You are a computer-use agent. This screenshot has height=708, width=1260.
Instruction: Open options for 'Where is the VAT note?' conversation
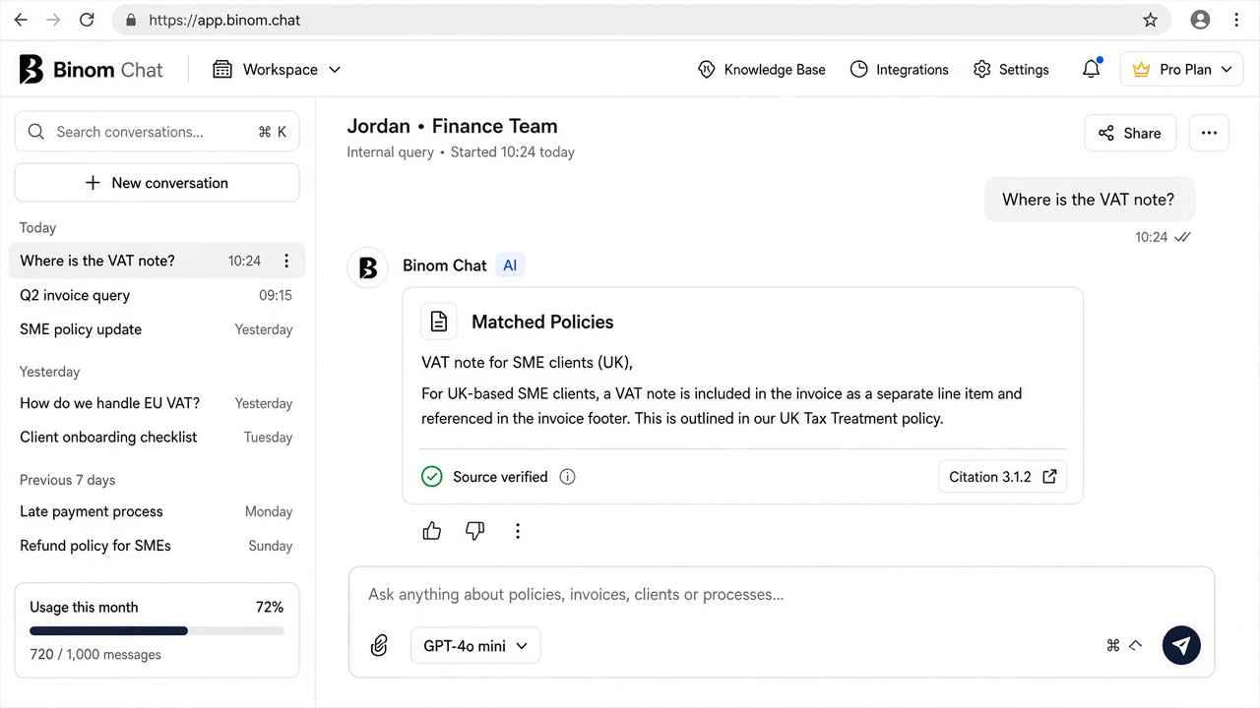click(x=286, y=261)
